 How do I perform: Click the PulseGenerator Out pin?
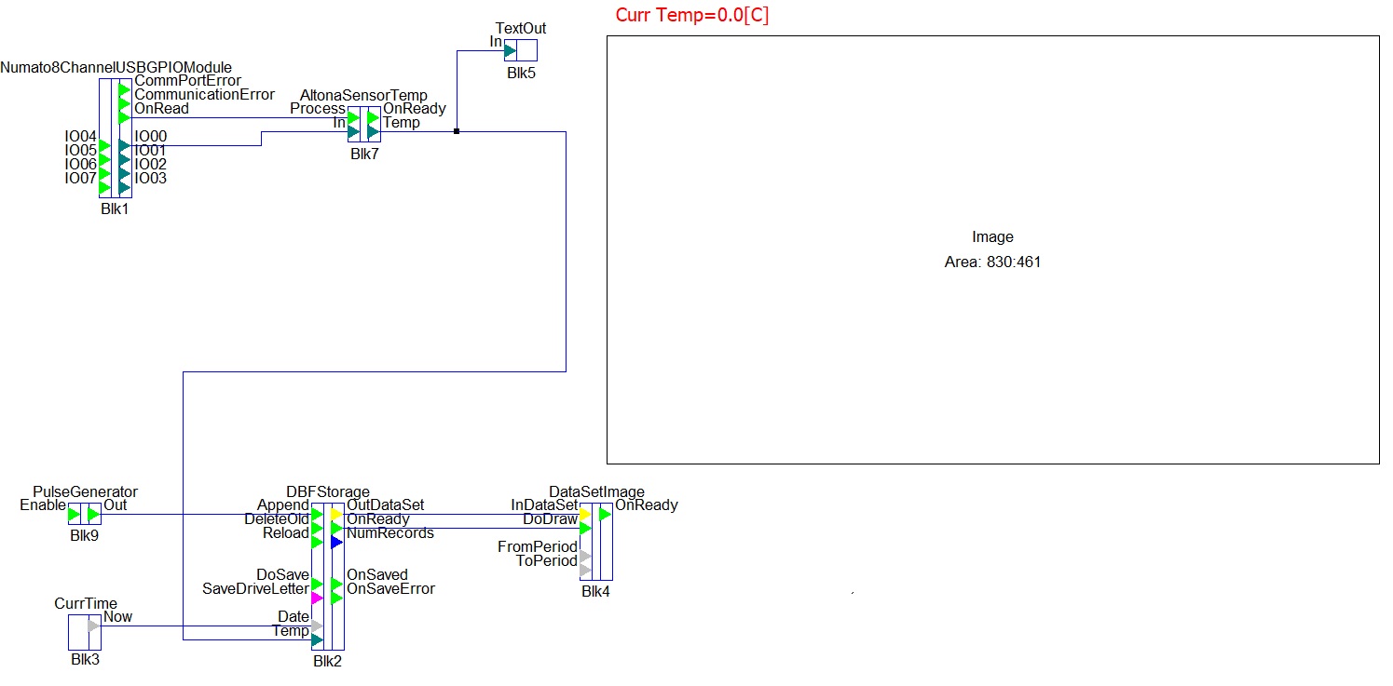pyautogui.click(x=93, y=514)
